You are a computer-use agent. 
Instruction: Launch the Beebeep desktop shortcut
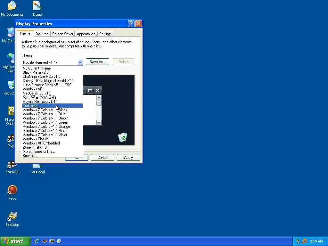point(12,219)
